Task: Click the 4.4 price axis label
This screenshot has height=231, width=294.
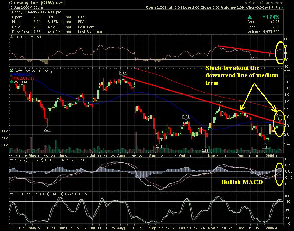Action: [287, 70]
